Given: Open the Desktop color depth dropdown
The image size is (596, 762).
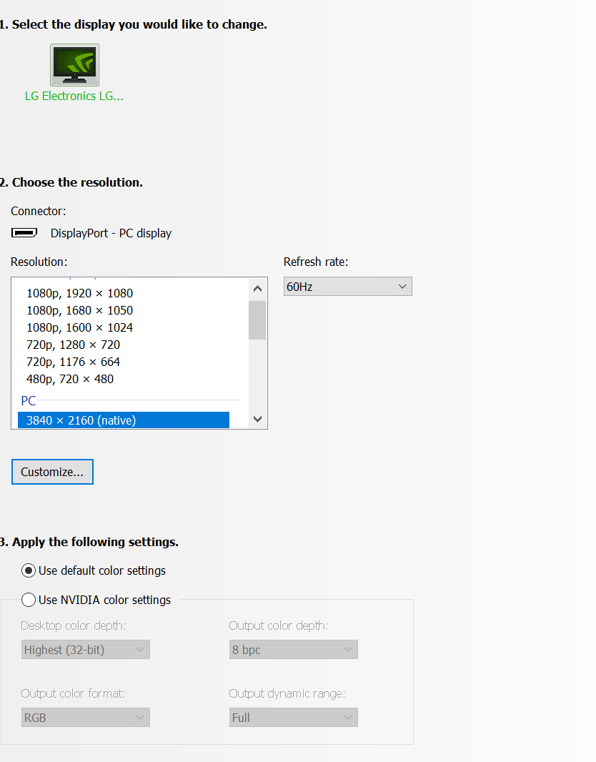Looking at the screenshot, I should (x=86, y=650).
